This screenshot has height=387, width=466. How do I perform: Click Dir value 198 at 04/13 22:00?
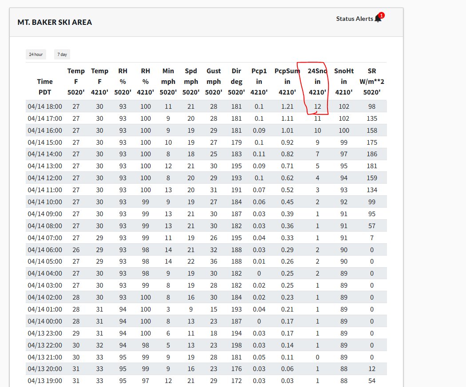pyautogui.click(x=236, y=345)
